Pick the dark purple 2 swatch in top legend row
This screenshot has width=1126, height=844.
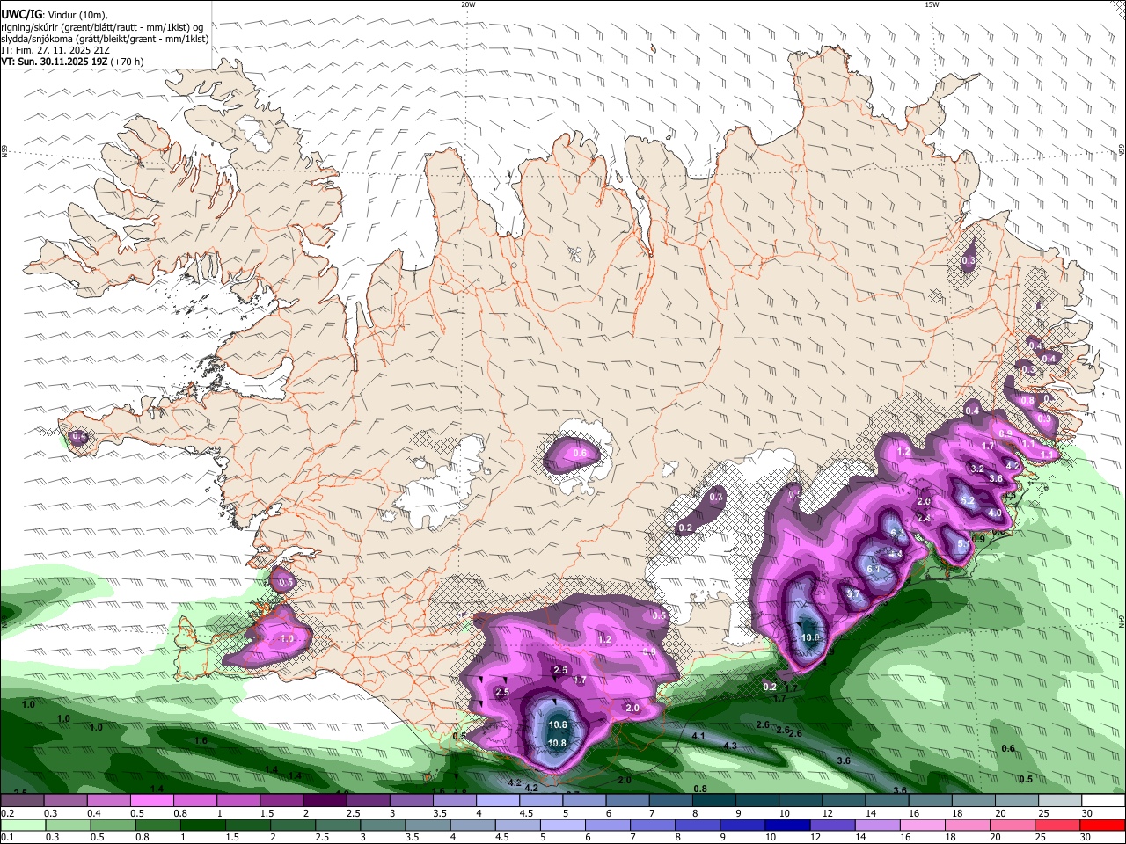[x=325, y=801]
